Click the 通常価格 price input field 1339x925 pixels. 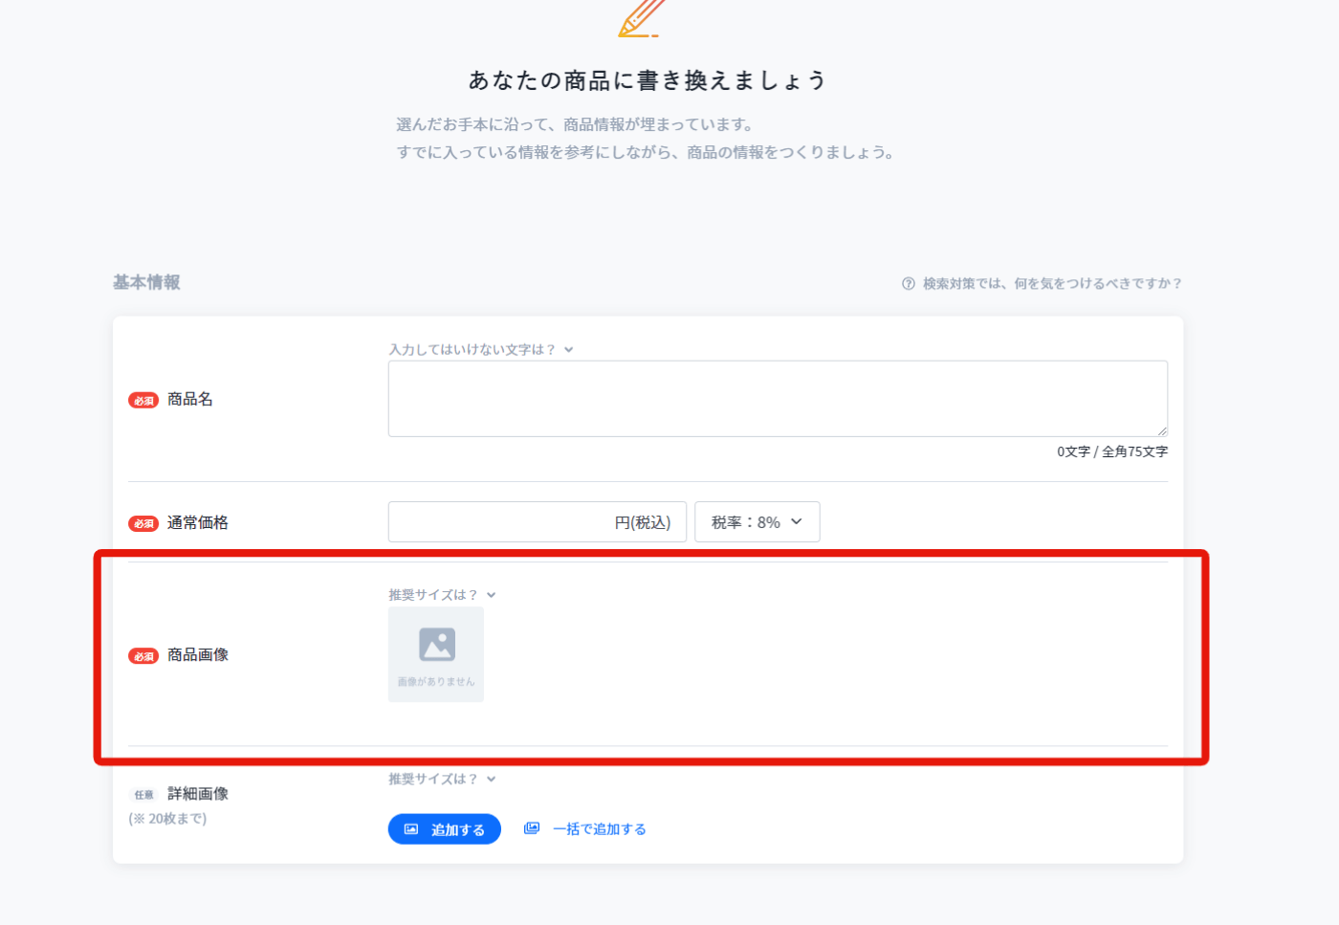click(x=538, y=522)
